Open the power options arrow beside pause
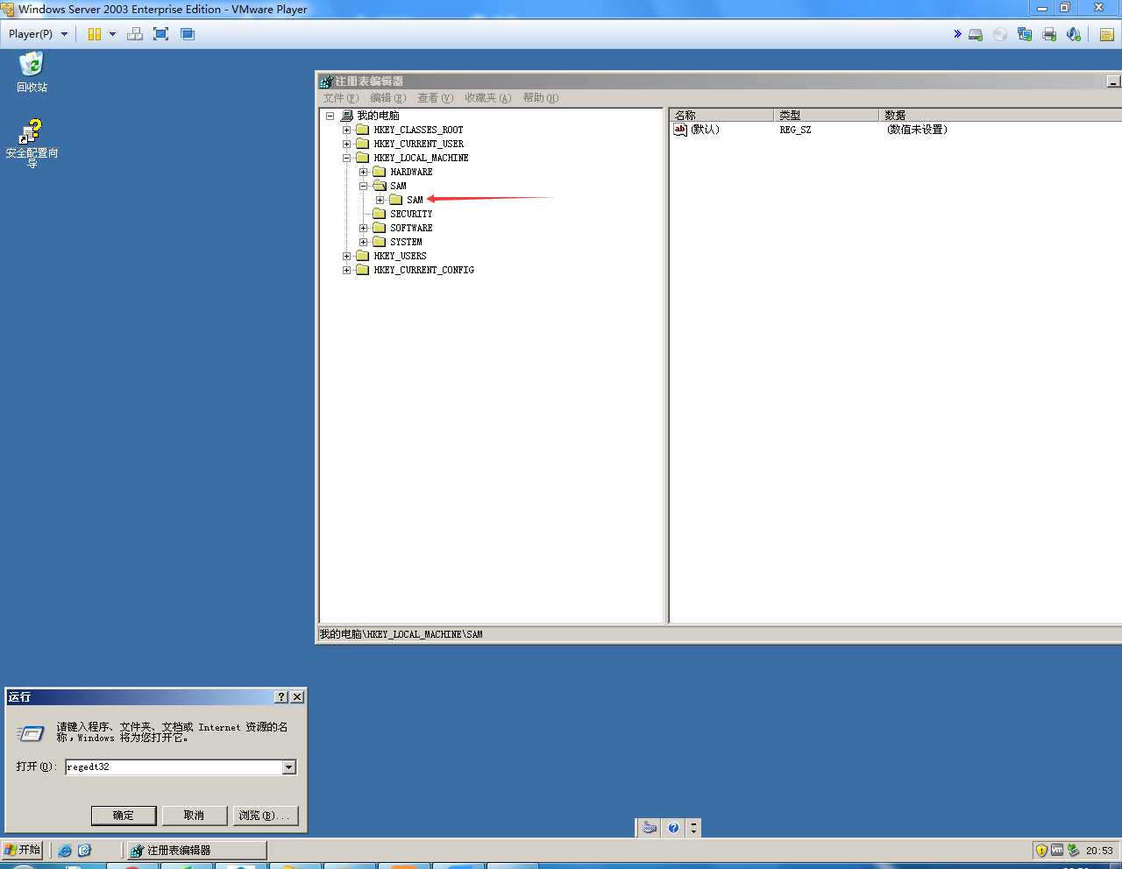 pyautogui.click(x=112, y=34)
